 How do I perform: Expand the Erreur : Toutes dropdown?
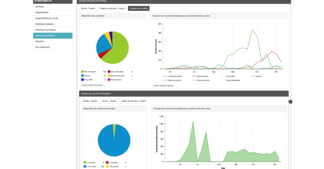tap(110, 101)
